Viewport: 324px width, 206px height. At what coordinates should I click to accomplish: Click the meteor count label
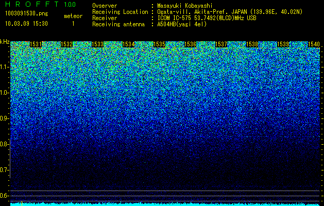click(x=73, y=16)
